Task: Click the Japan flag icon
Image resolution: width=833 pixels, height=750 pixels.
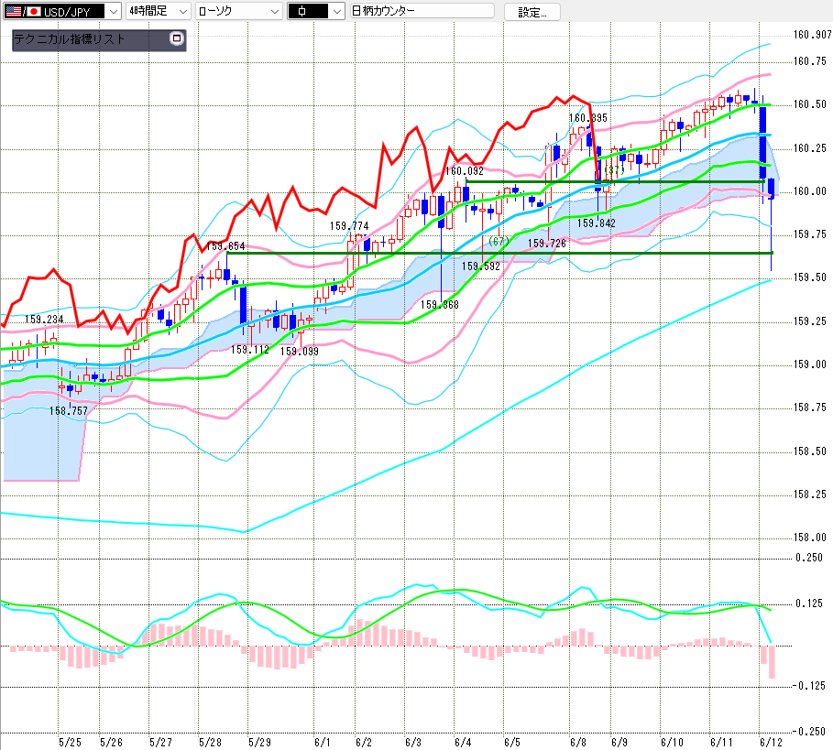Action: tap(34, 11)
